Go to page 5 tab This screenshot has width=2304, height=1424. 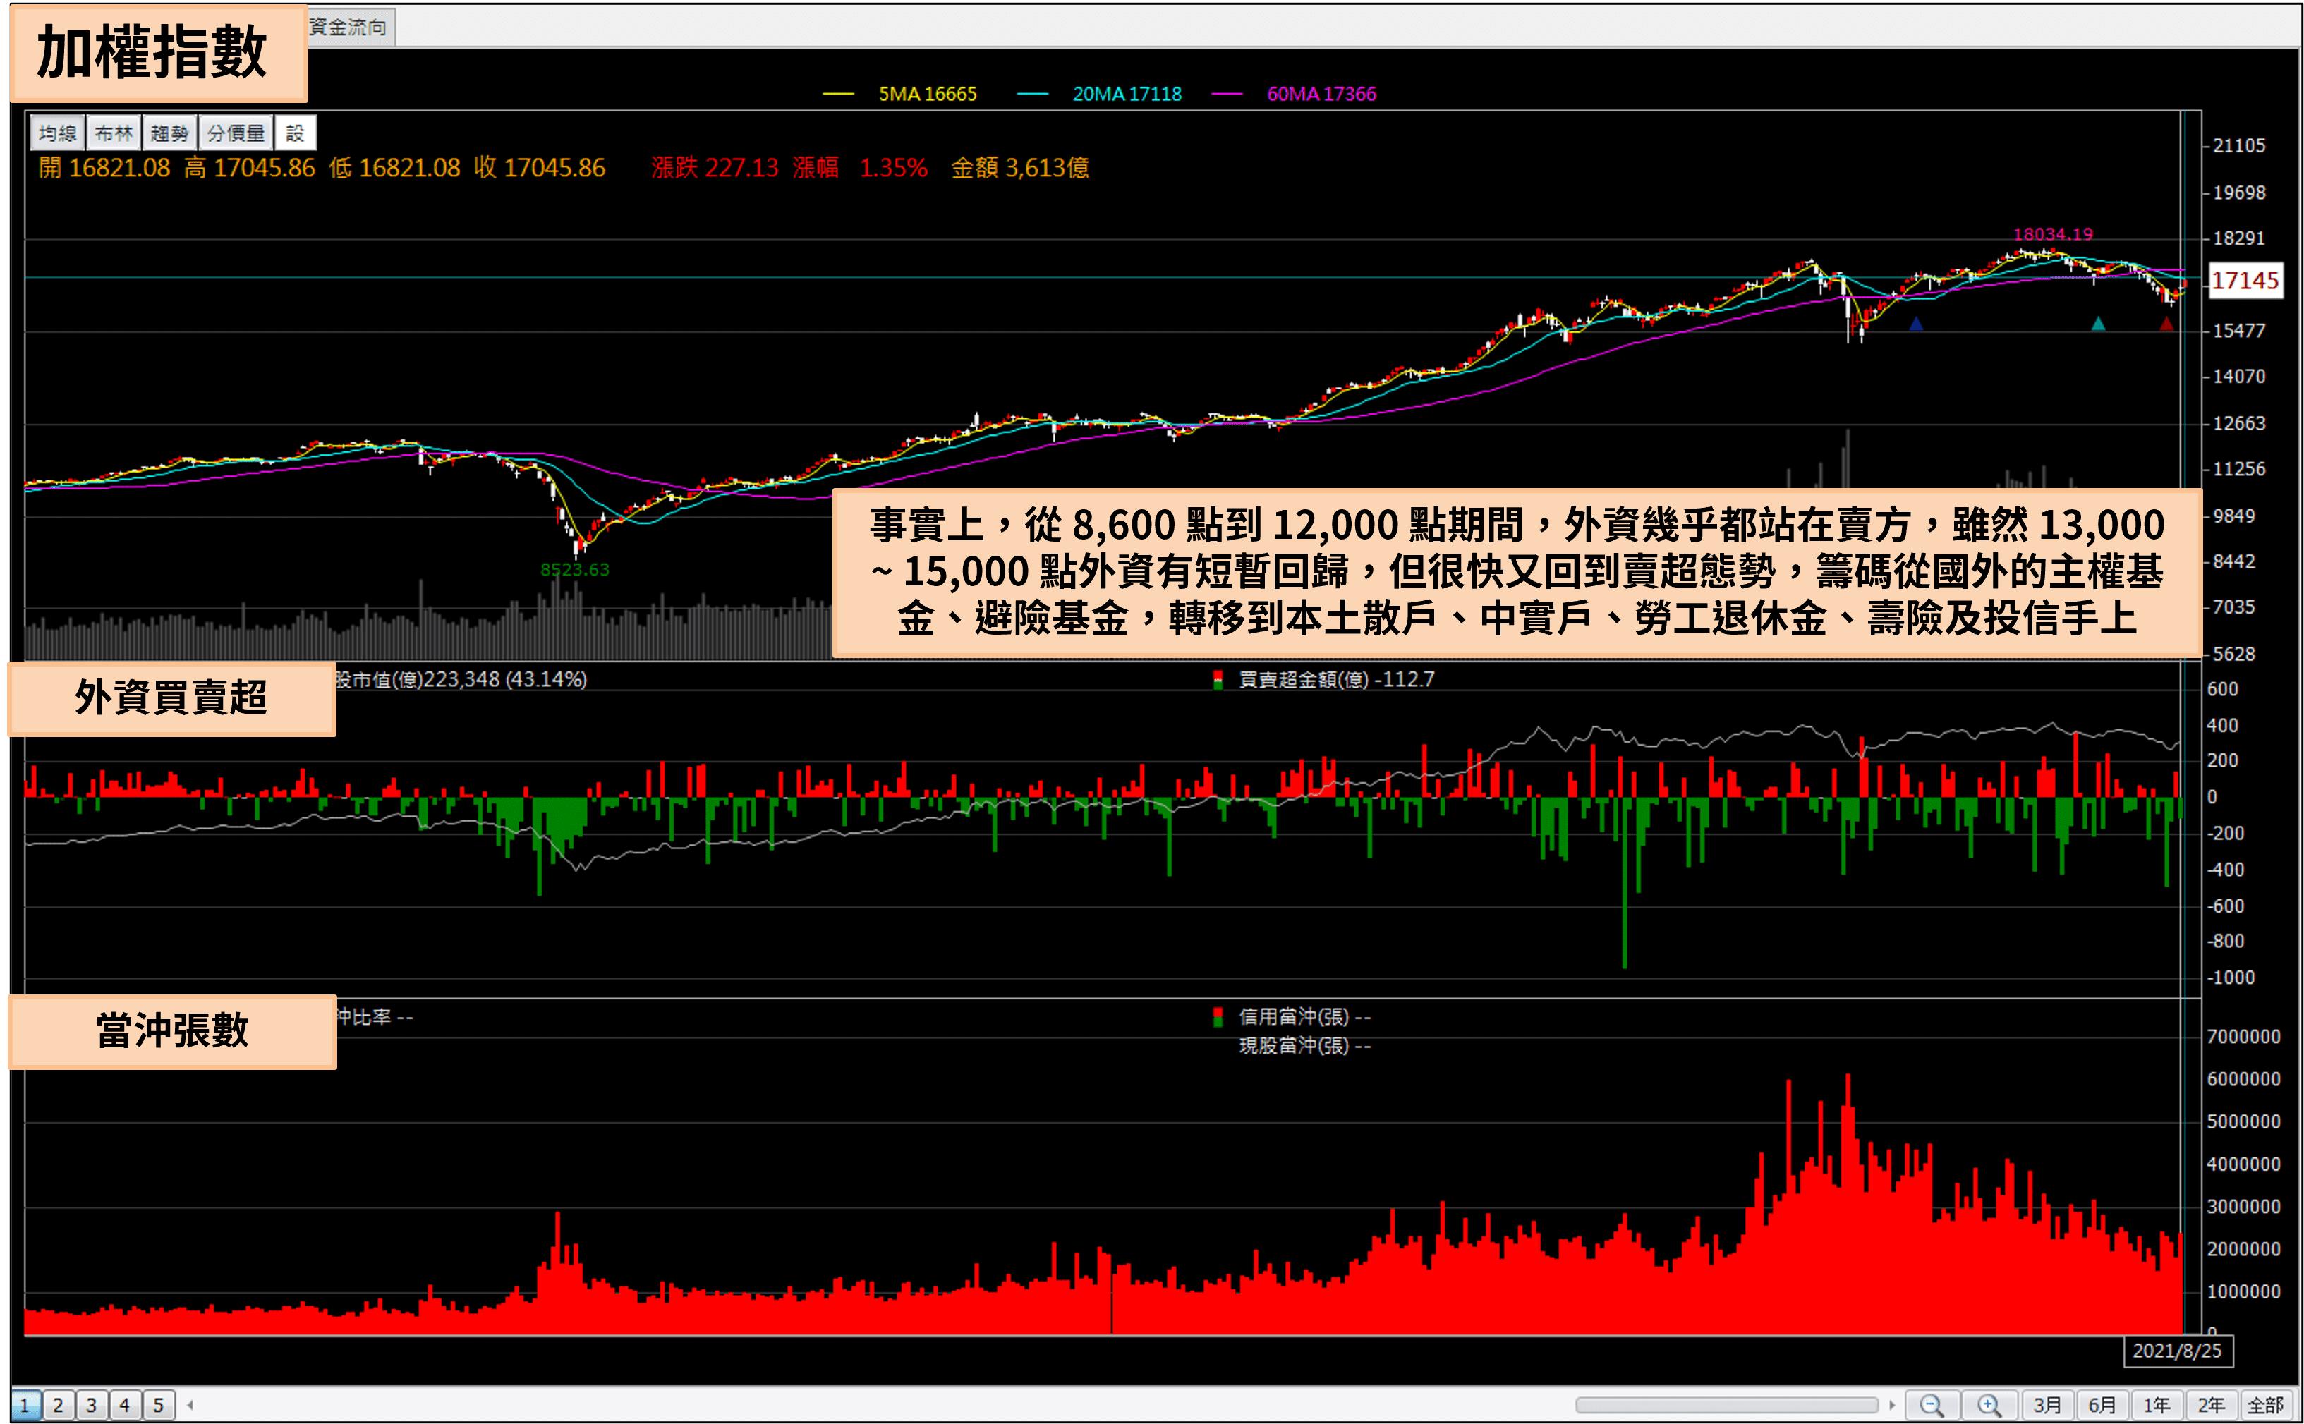(x=158, y=1405)
